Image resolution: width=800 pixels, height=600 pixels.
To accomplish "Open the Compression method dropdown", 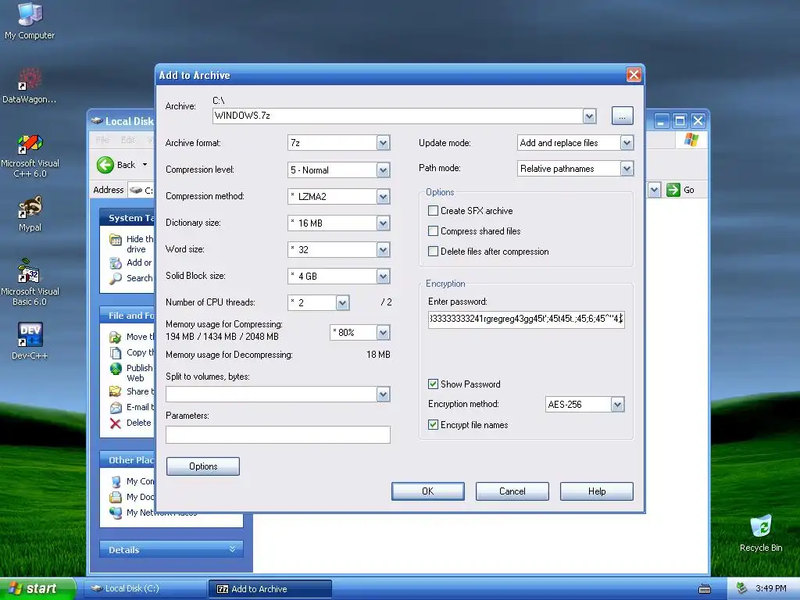I will [x=383, y=196].
